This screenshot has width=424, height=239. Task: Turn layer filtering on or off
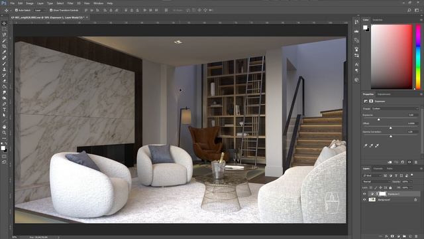(x=412, y=175)
